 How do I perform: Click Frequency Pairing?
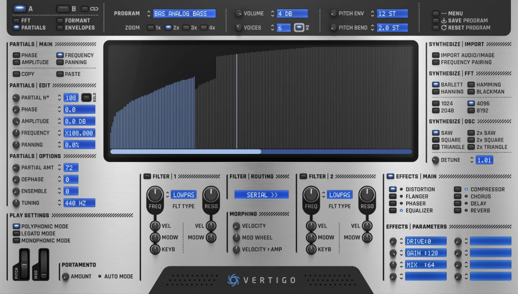tap(436, 62)
